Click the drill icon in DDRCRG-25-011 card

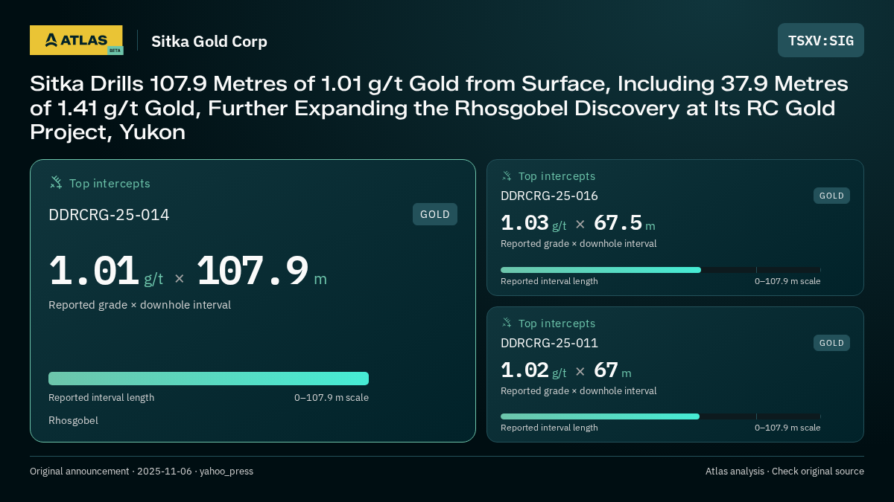(507, 323)
